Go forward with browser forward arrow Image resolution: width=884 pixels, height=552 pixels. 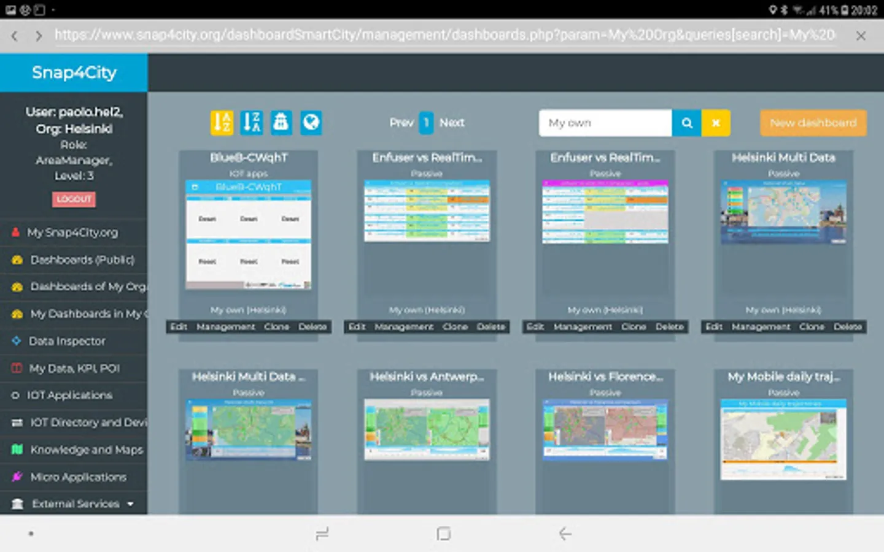[39, 36]
